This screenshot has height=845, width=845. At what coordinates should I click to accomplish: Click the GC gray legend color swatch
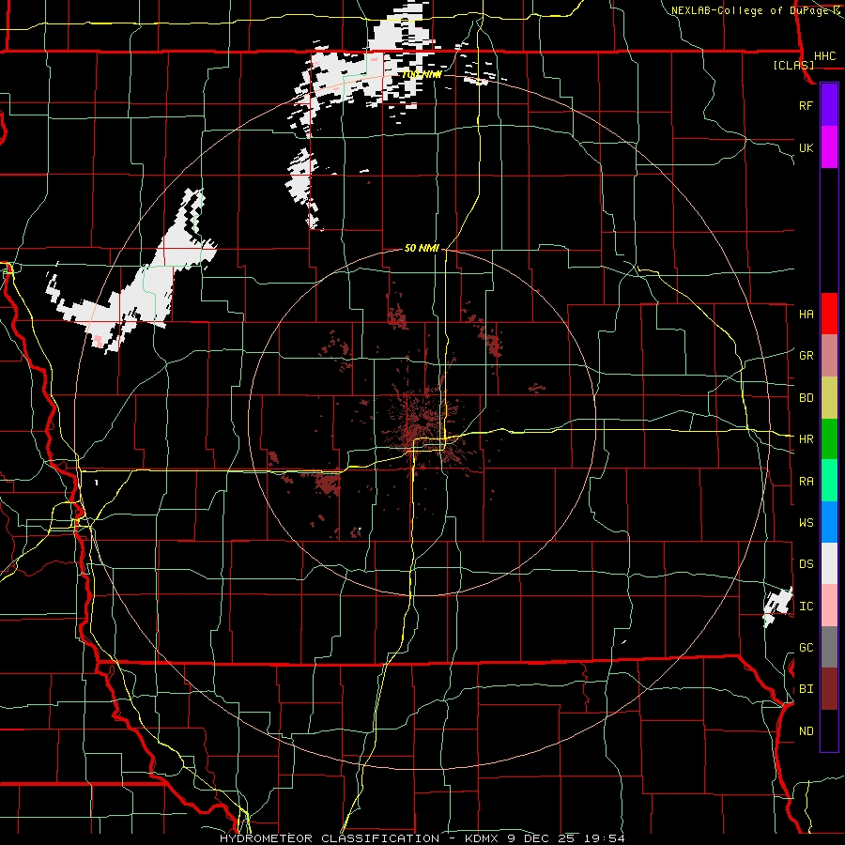tap(829, 647)
